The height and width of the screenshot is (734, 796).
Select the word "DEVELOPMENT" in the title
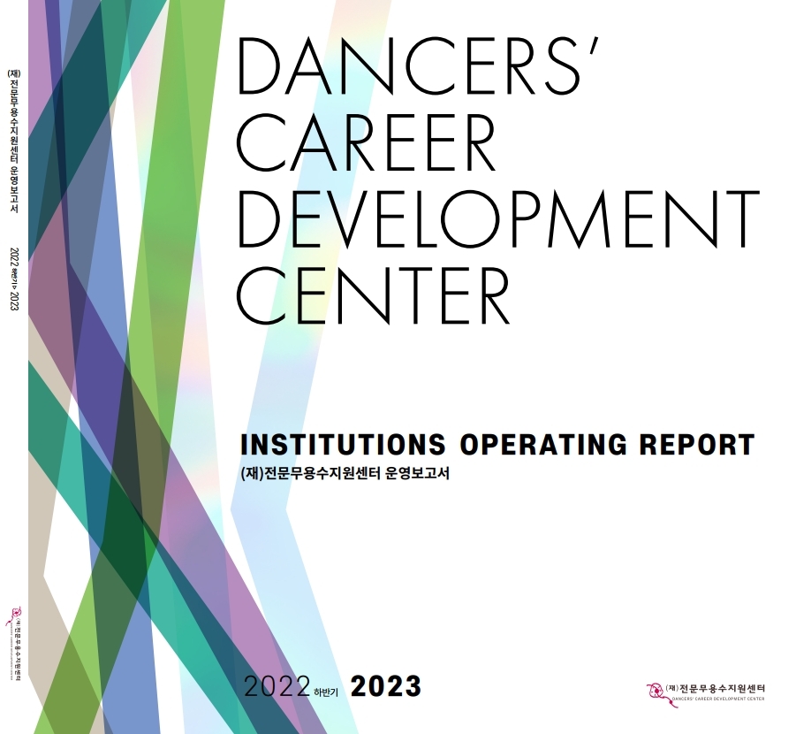click(498, 218)
